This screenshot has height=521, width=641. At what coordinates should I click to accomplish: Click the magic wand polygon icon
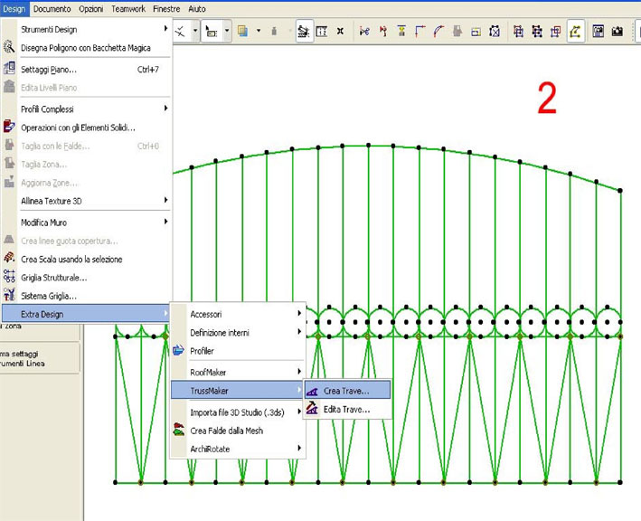click(9, 48)
